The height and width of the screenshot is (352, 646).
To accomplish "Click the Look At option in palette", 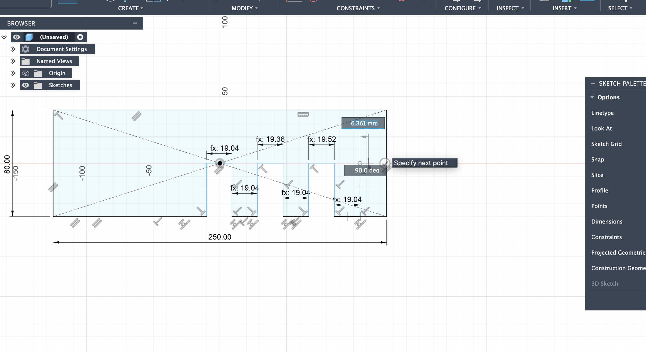I will tap(601, 128).
